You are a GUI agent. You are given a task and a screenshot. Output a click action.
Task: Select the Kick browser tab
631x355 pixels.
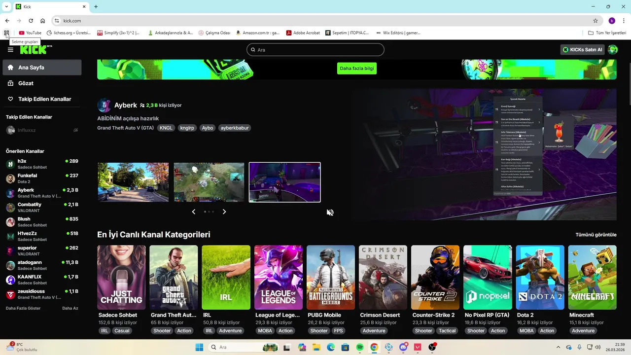pyautogui.click(x=50, y=6)
